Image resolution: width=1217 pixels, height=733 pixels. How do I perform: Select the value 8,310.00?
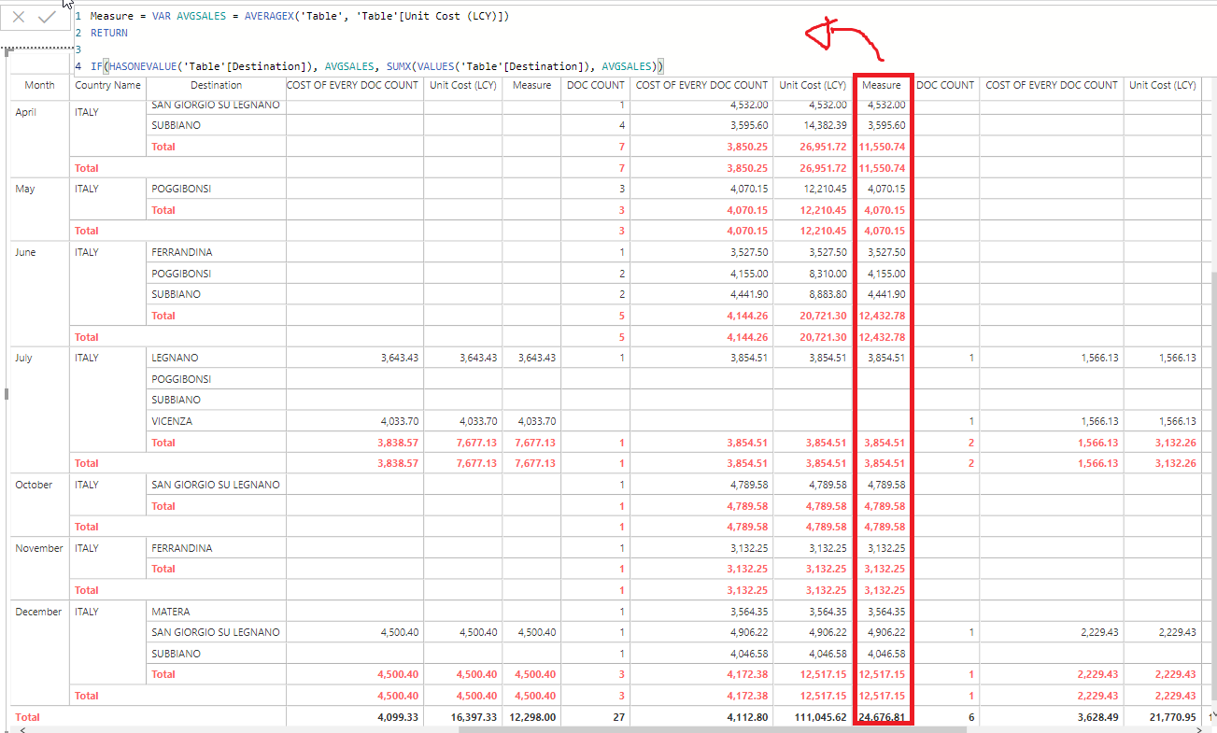point(828,274)
